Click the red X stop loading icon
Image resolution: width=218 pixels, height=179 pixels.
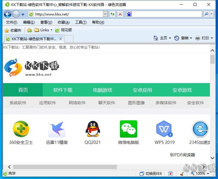(120, 14)
